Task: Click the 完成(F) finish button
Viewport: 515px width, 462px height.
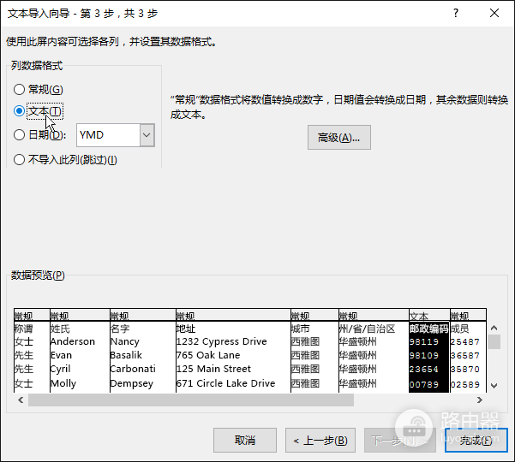Action: [x=476, y=440]
